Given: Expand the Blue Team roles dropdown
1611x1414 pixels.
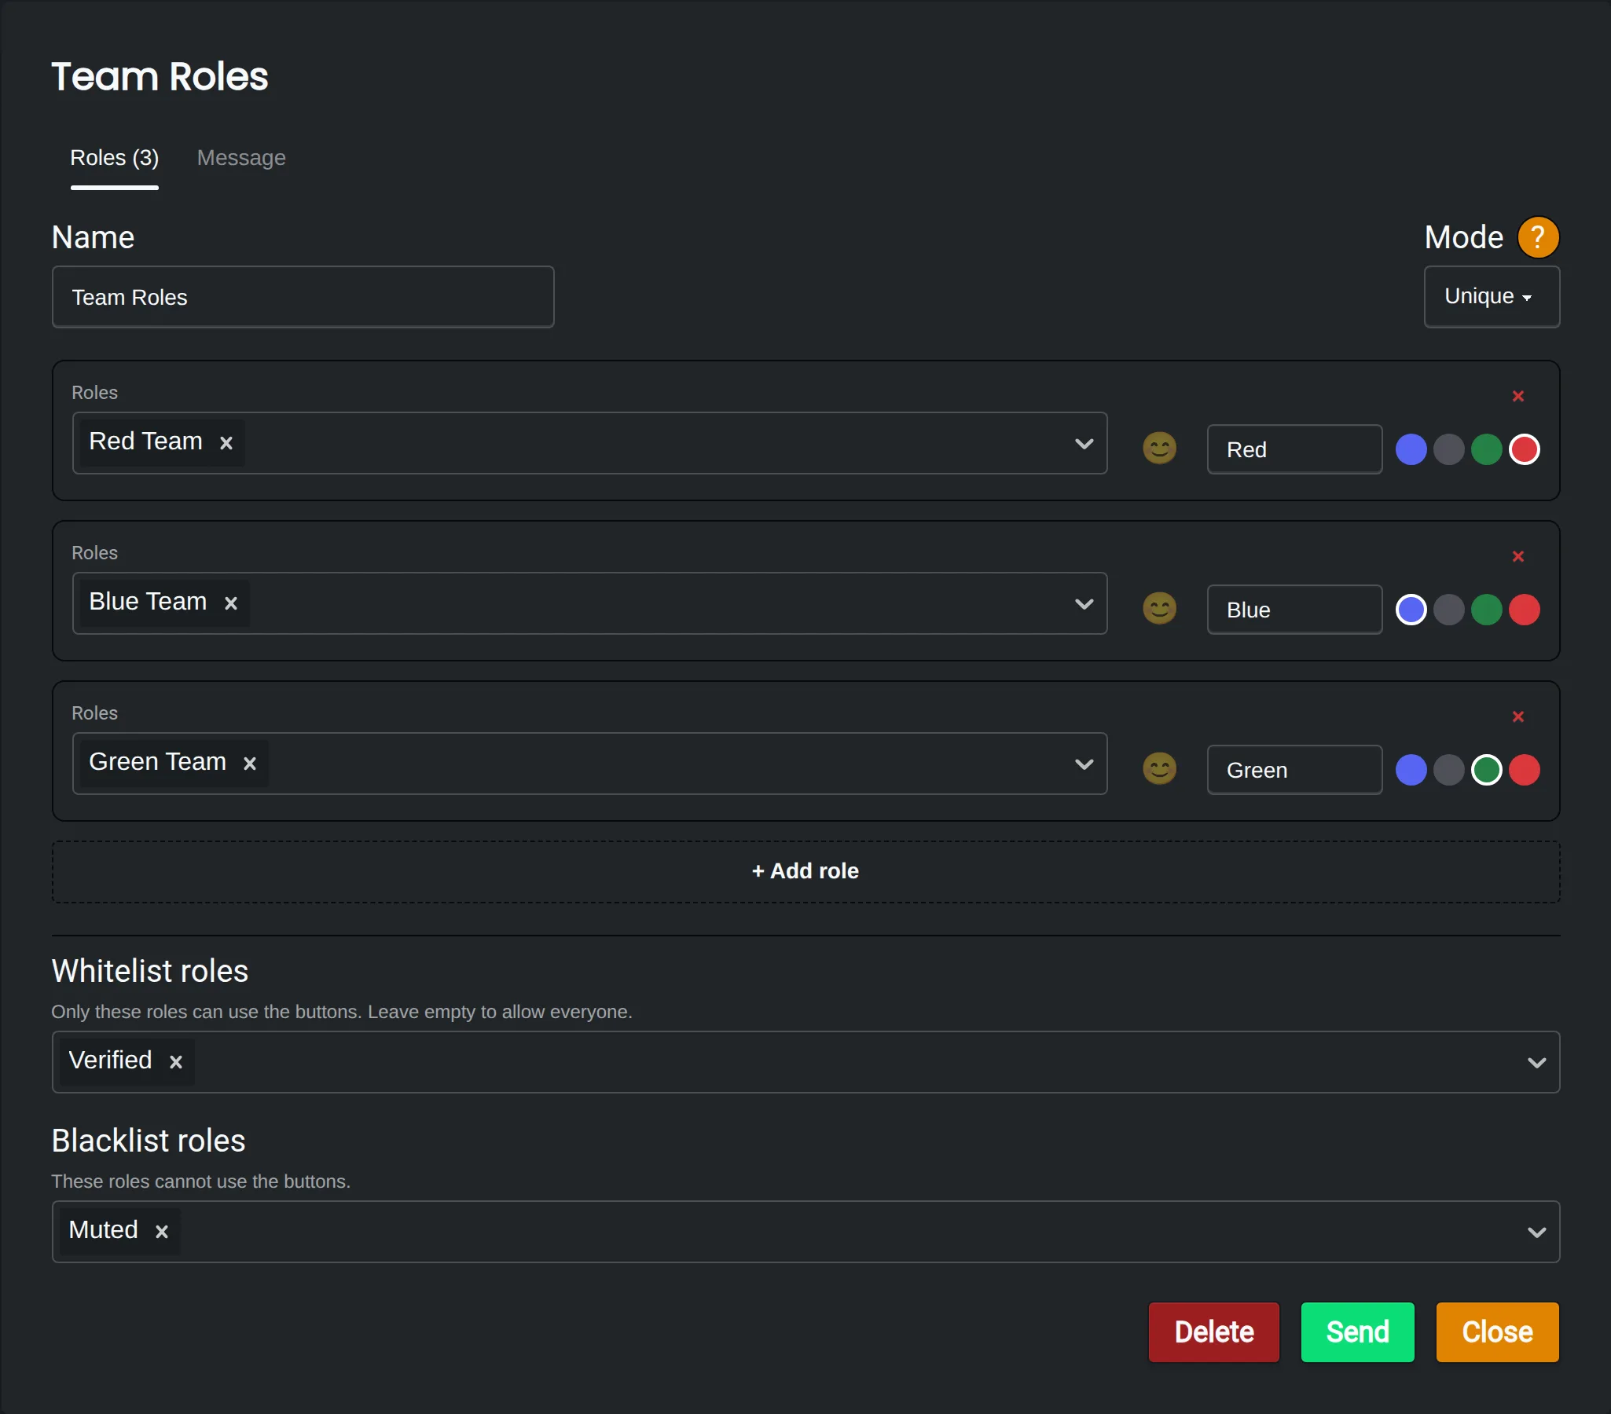Looking at the screenshot, I should [x=1084, y=603].
